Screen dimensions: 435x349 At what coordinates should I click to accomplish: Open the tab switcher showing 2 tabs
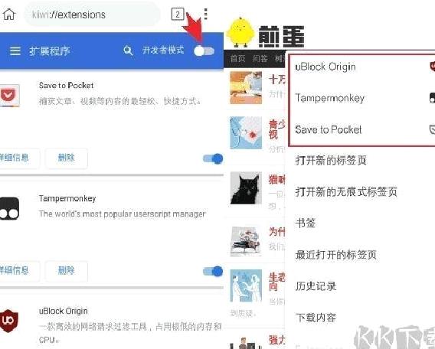178,14
